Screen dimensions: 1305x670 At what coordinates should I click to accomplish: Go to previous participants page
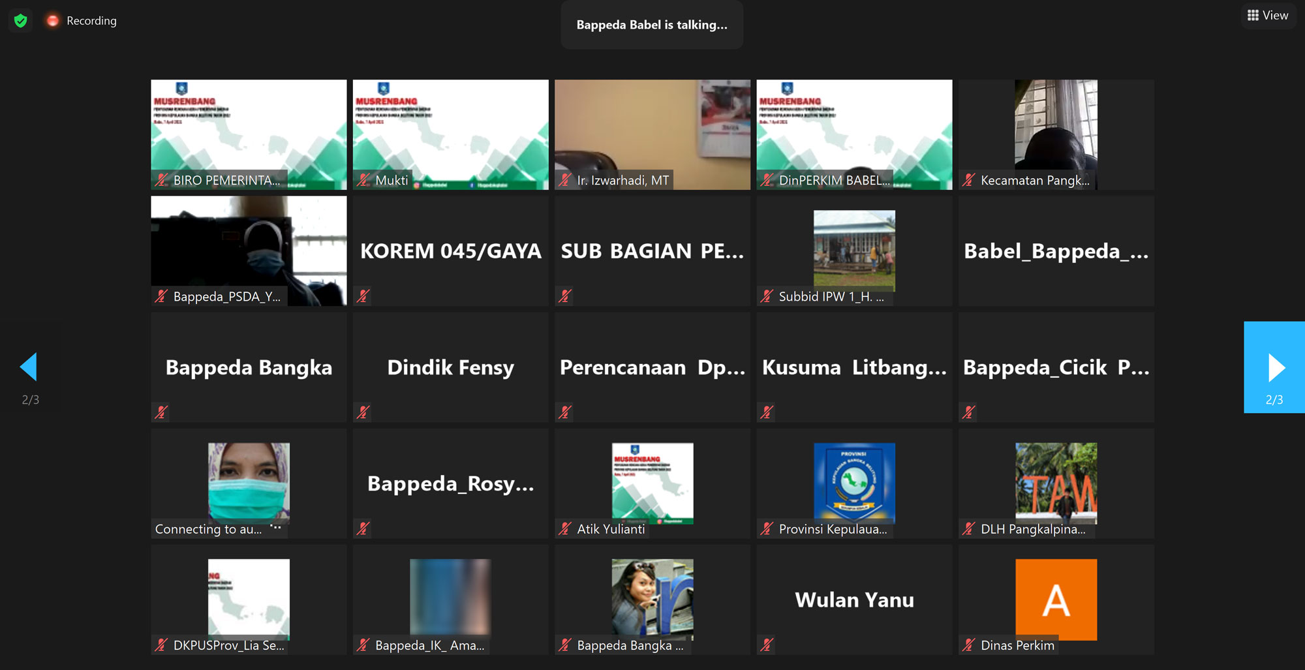[29, 367]
